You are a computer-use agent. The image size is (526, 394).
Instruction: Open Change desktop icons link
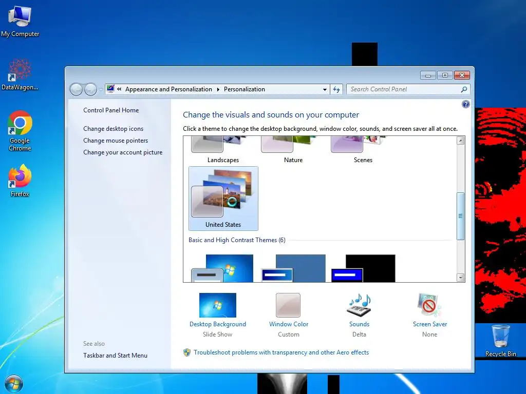coord(114,129)
